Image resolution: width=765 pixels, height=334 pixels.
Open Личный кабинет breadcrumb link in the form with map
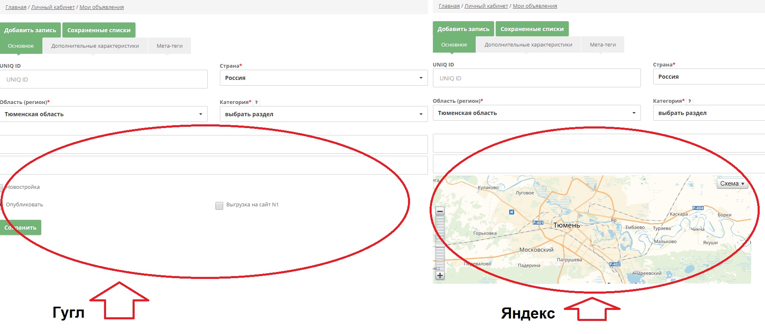tap(486, 6)
